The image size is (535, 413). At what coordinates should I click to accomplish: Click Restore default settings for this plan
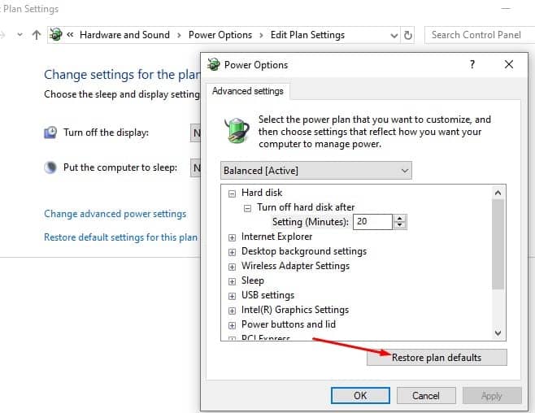(121, 237)
